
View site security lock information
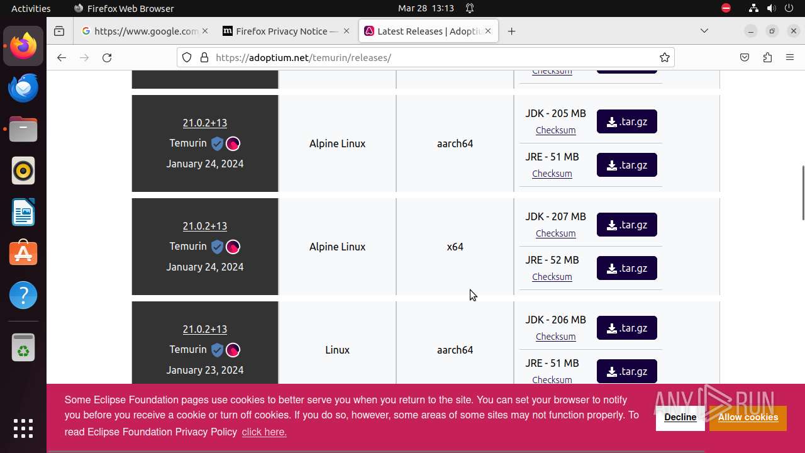204,57
